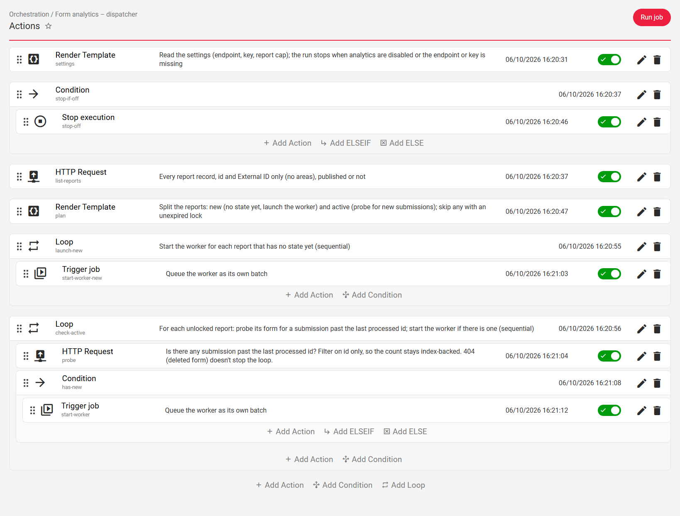This screenshot has width=680, height=516.
Task: Click the bottom-level Add Loop button
Action: pos(403,485)
